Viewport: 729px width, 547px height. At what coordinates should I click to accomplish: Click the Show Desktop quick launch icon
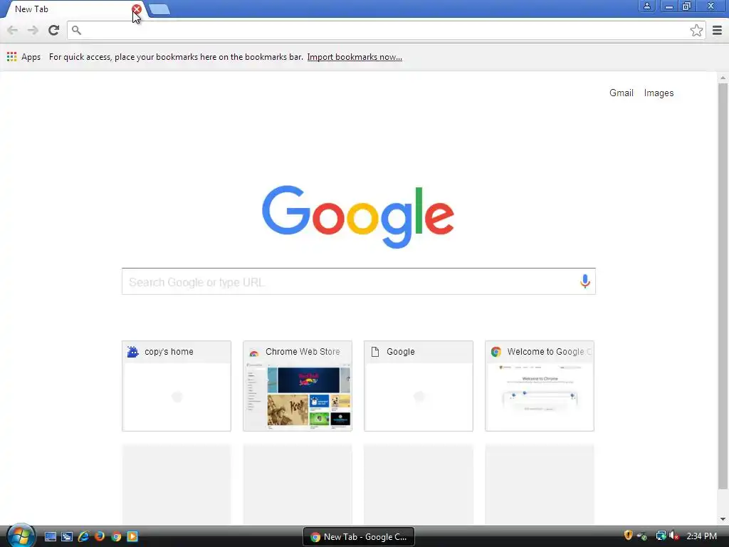coord(51,536)
